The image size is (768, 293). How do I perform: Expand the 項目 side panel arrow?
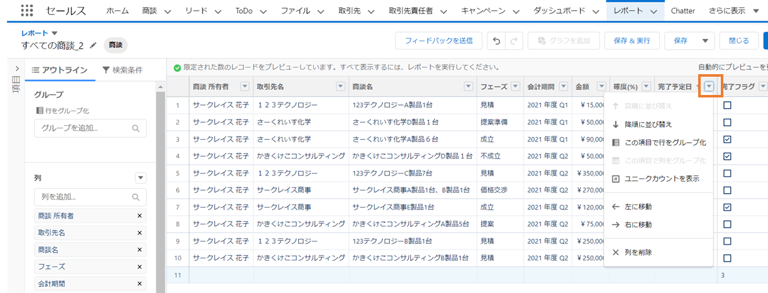click(x=16, y=69)
